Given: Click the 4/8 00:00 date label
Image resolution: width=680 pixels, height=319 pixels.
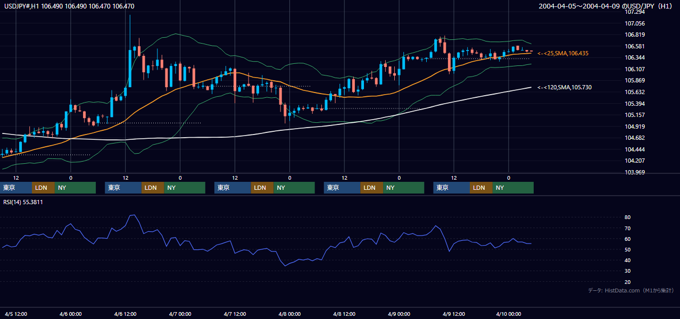Looking at the screenshot, I should pyautogui.click(x=290, y=314).
